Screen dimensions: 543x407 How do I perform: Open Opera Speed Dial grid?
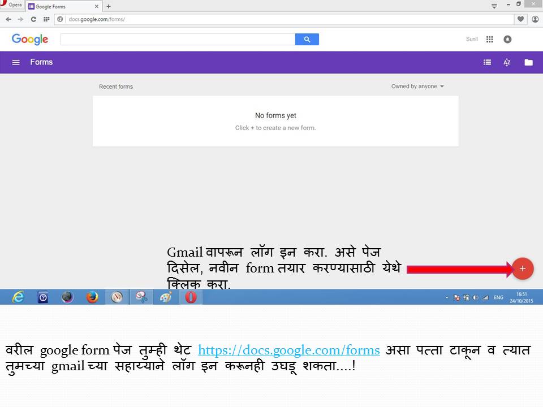click(46, 19)
